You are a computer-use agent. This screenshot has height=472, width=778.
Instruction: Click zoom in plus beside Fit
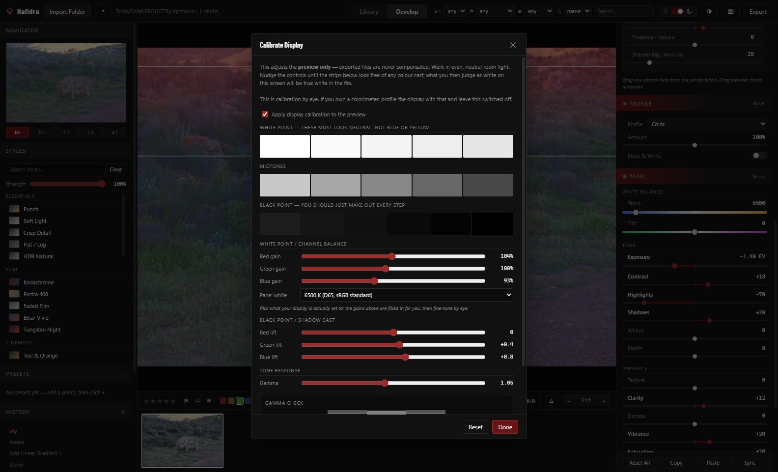(604, 401)
